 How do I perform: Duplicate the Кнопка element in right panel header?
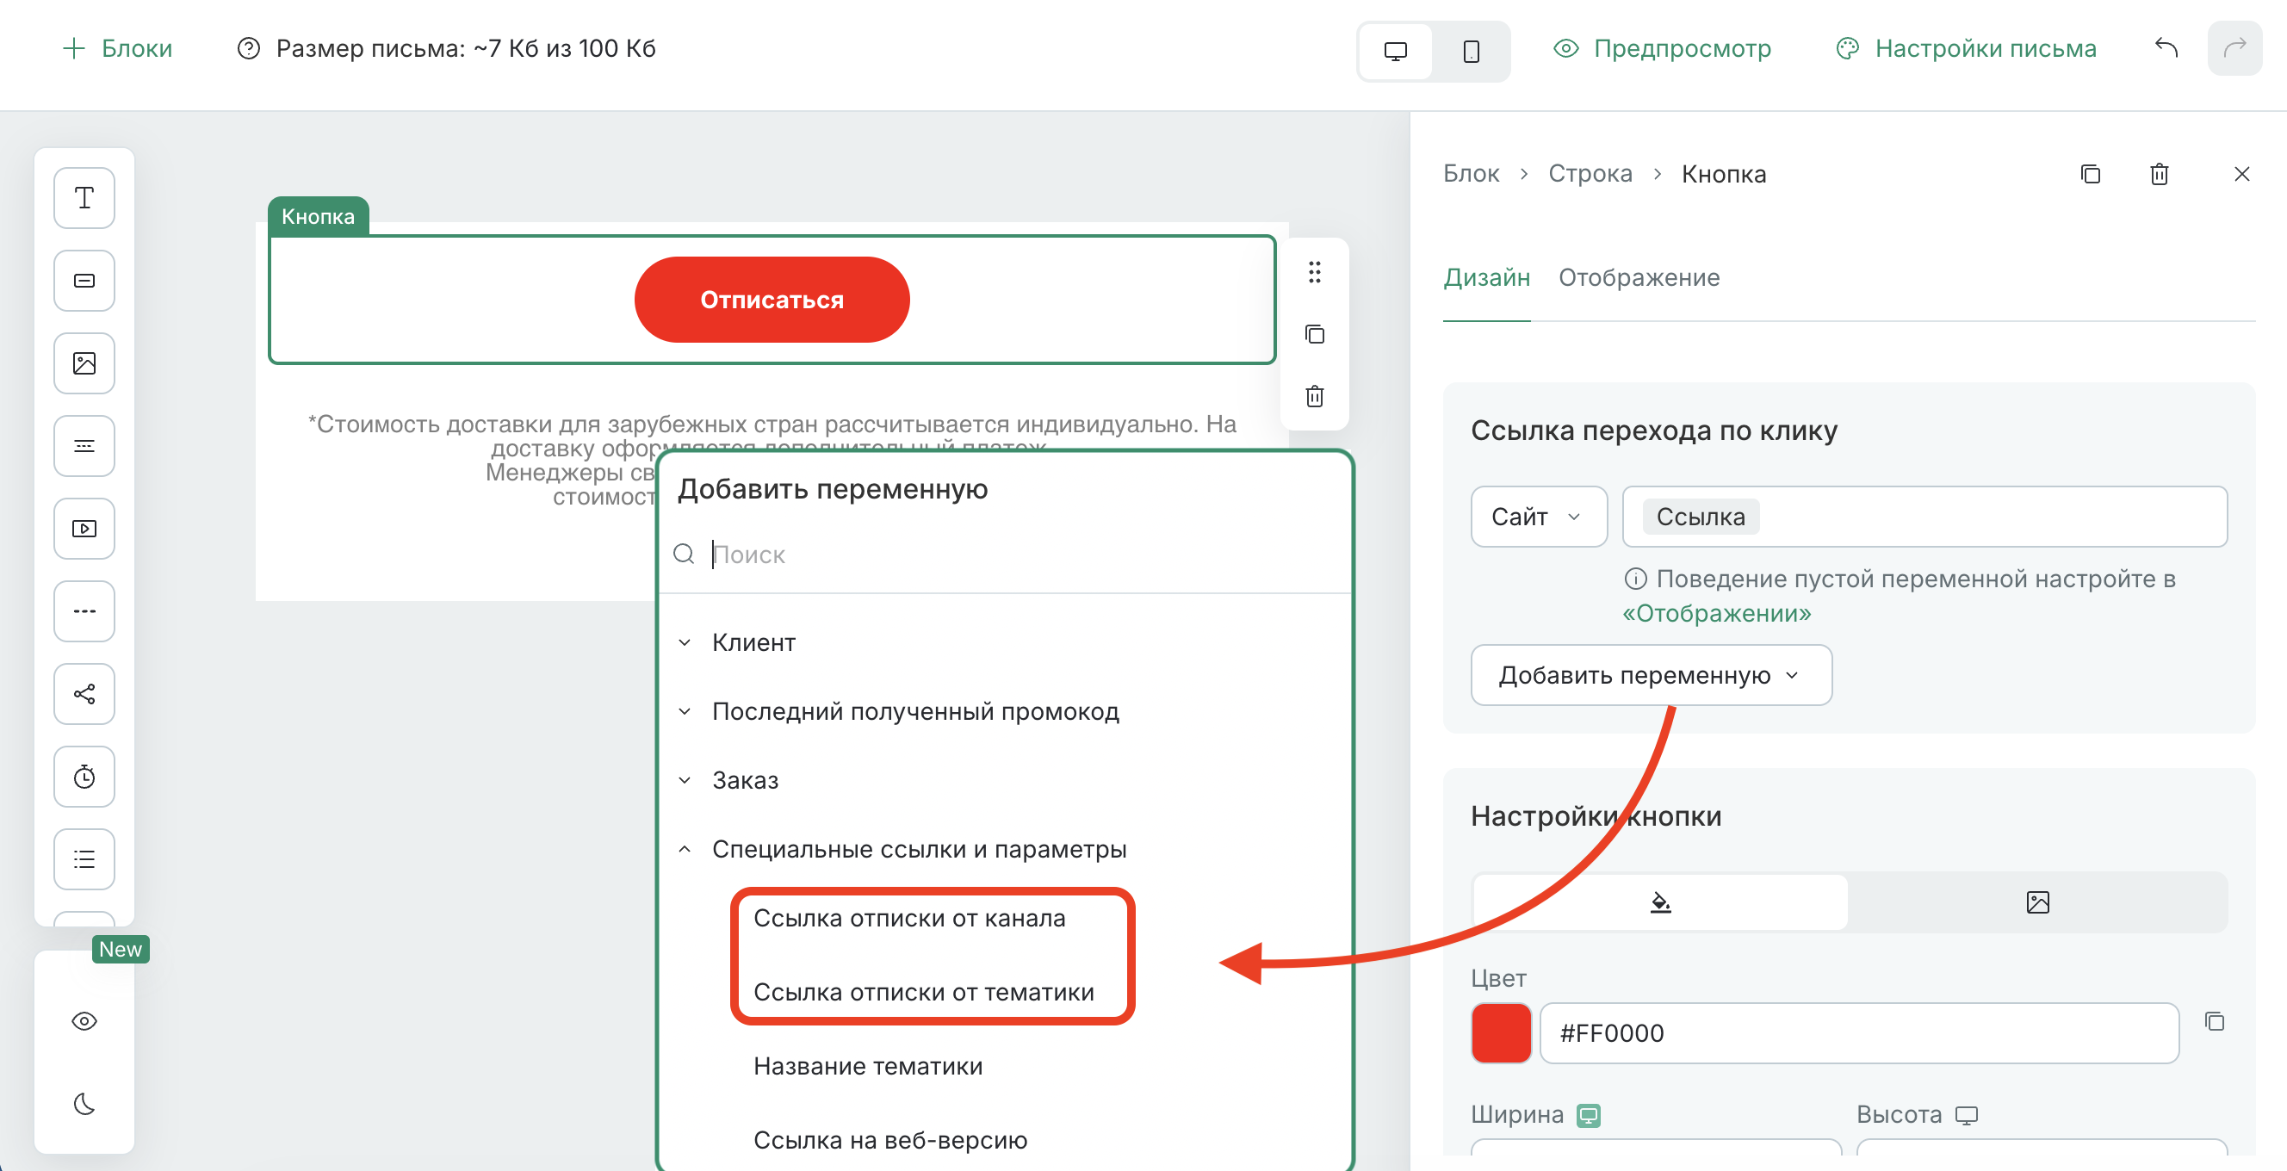pyautogui.click(x=2091, y=174)
